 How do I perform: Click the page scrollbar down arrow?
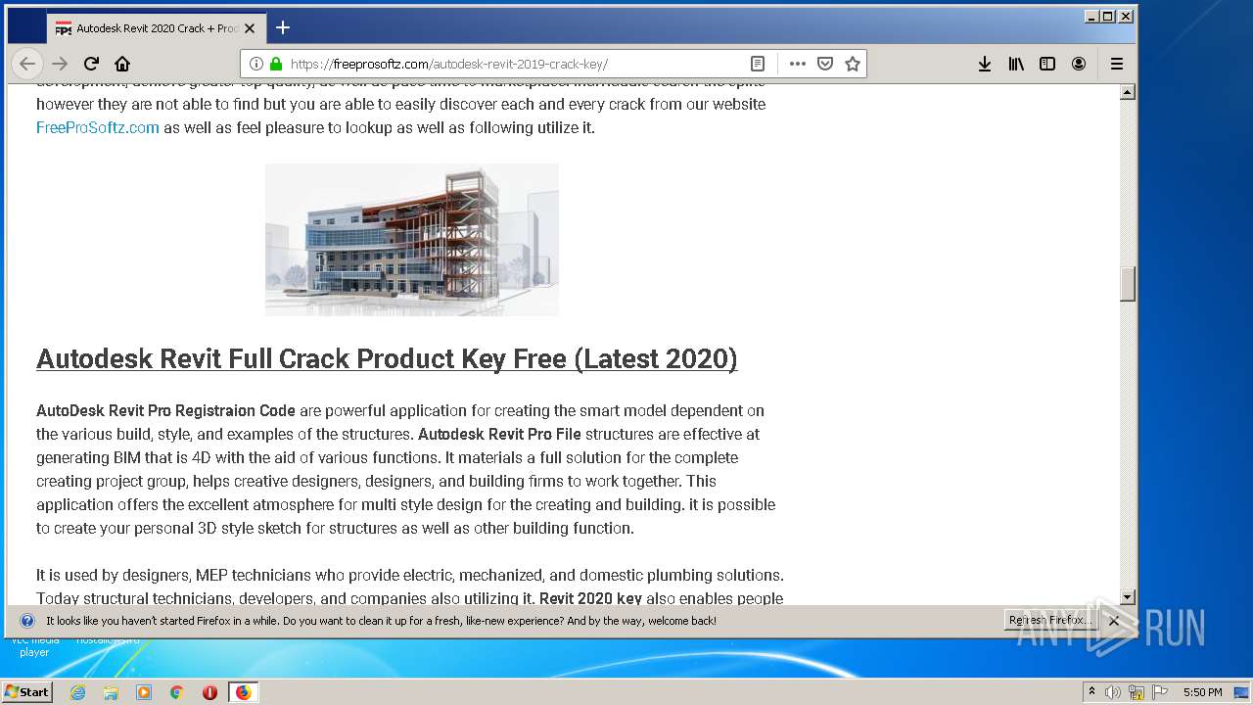tap(1128, 597)
